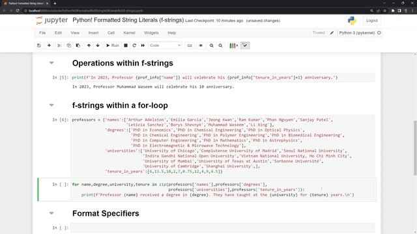The image size is (417, 234).
Task: Save and checkpoint the notebook
Action: click(39, 45)
